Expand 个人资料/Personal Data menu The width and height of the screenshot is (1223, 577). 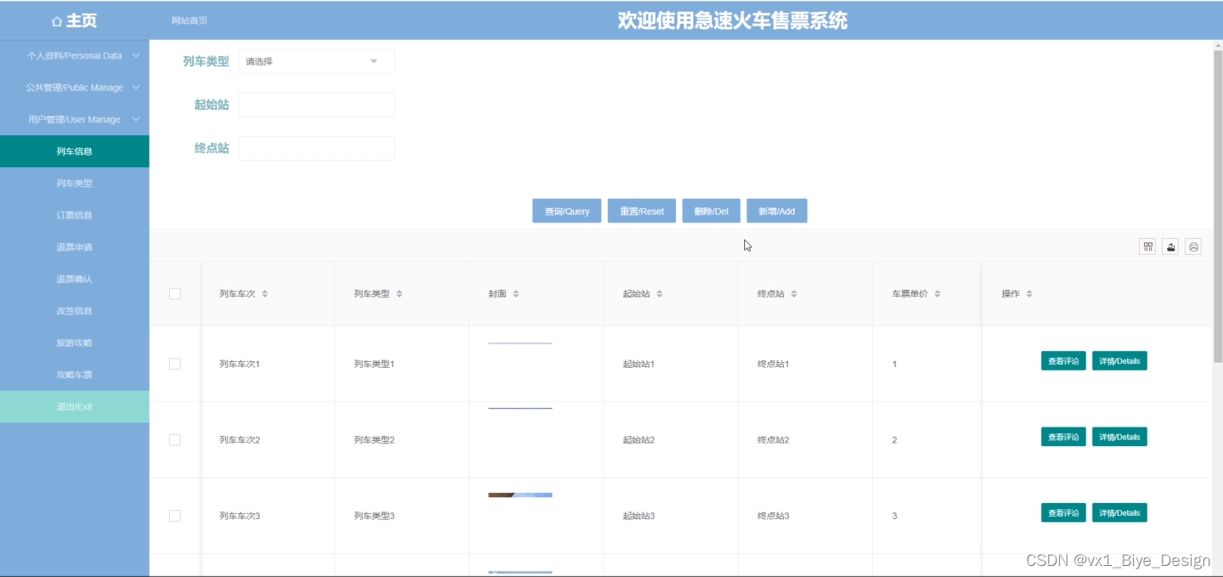(x=75, y=55)
